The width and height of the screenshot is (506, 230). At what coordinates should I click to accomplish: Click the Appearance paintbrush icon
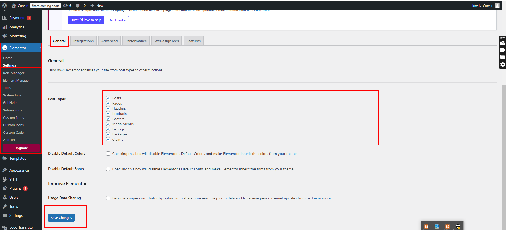pyautogui.click(x=5, y=170)
